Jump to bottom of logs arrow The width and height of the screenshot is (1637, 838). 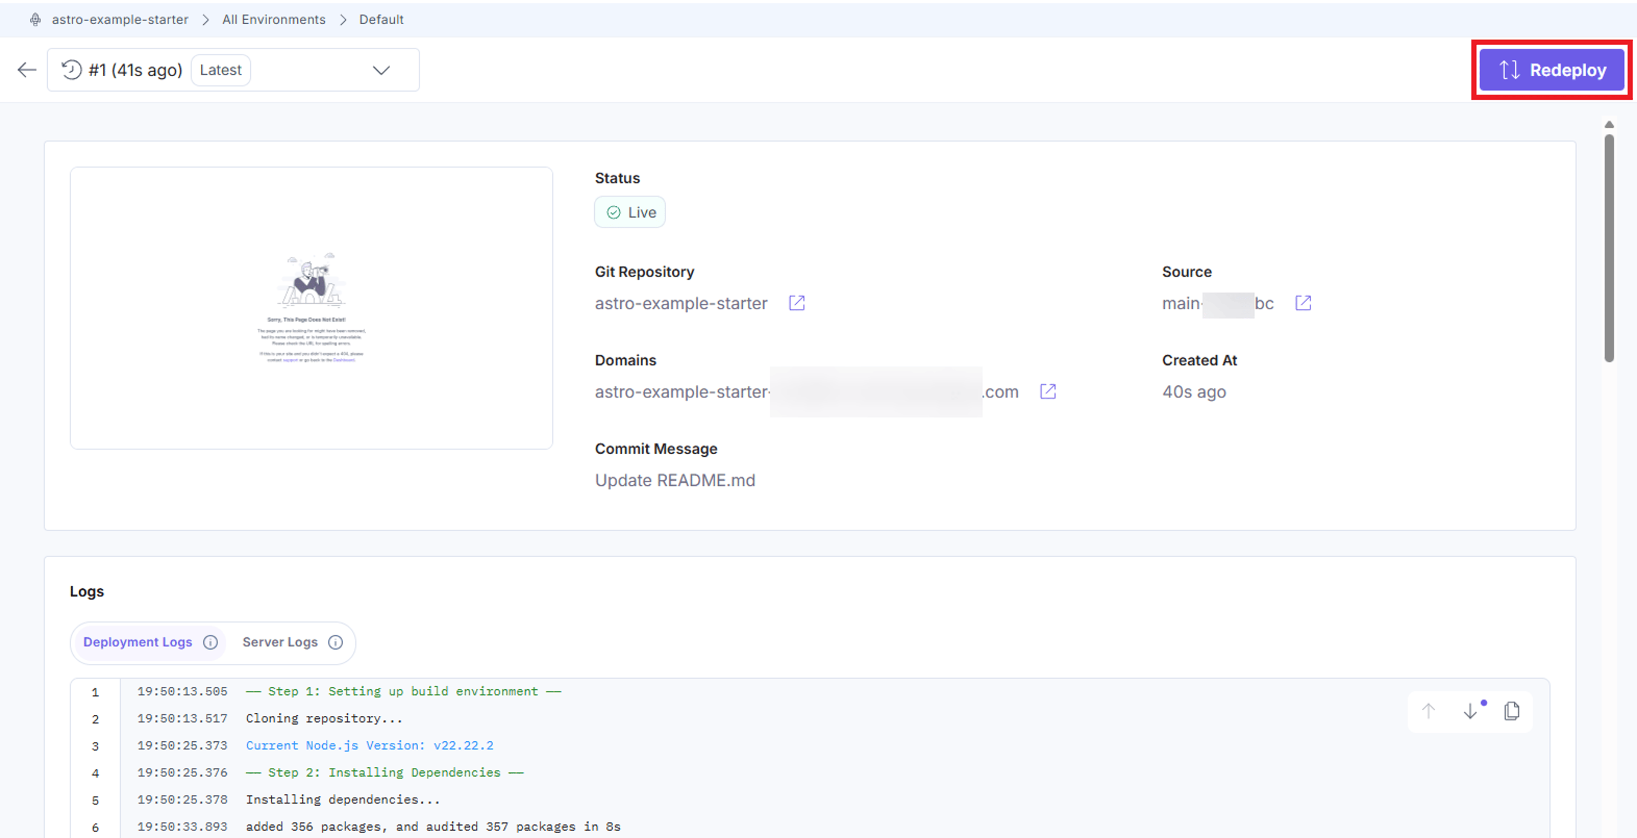pos(1470,711)
